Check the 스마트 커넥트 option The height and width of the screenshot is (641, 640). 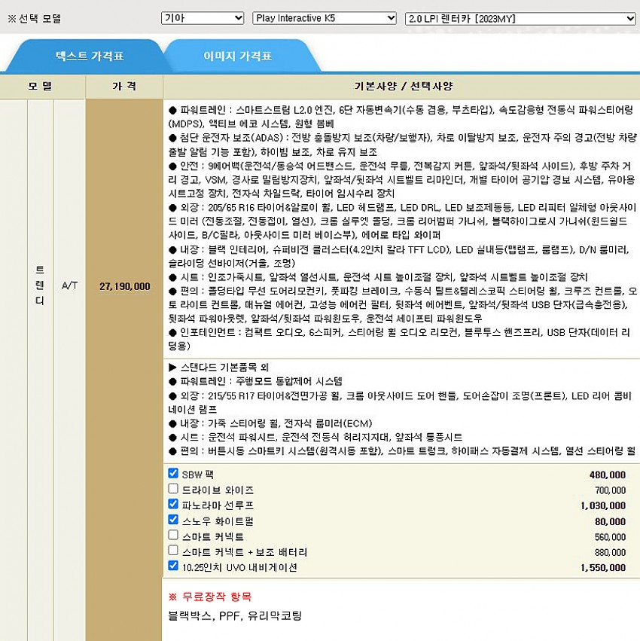click(174, 536)
